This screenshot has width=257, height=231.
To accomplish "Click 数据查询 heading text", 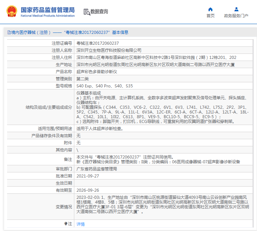I will (99, 12).
